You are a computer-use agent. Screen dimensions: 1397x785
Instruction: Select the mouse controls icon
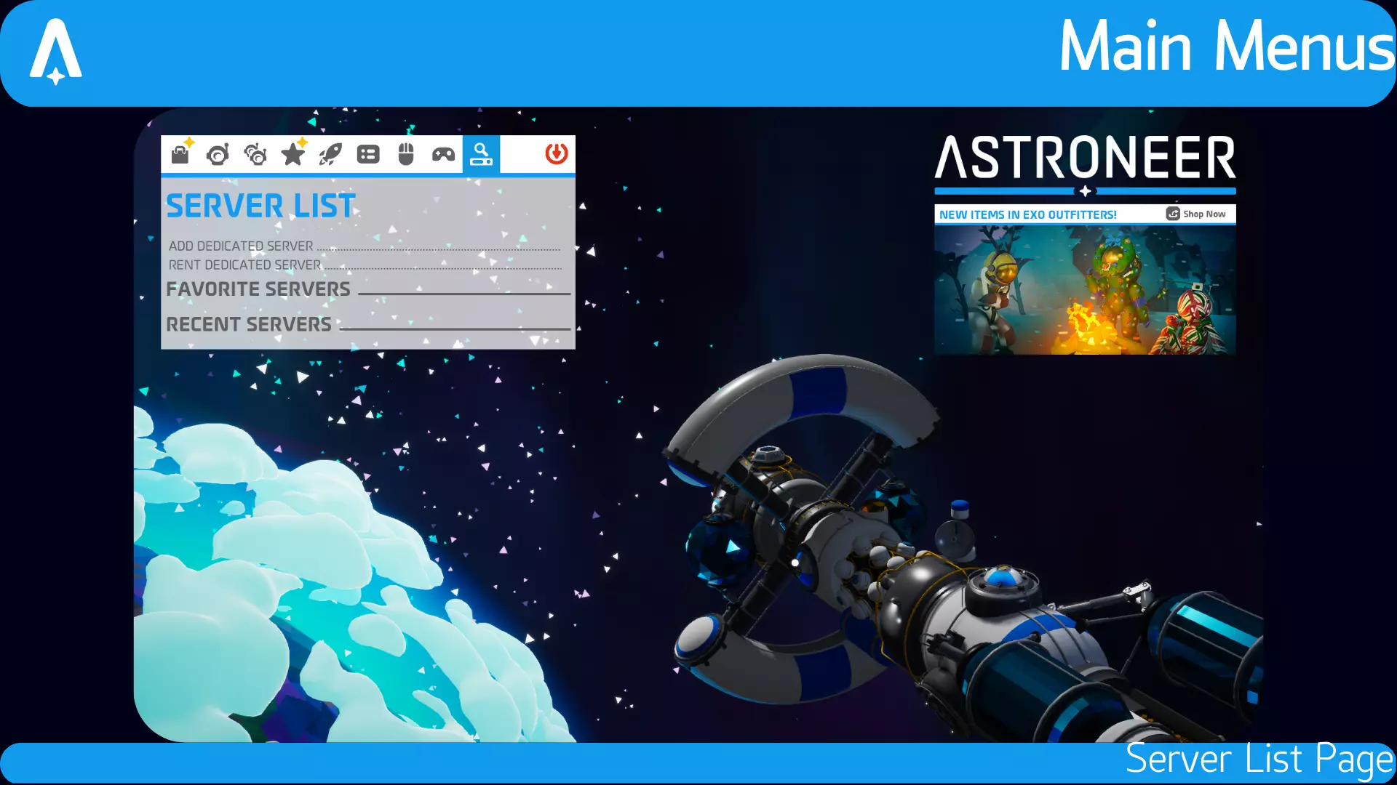(x=406, y=154)
